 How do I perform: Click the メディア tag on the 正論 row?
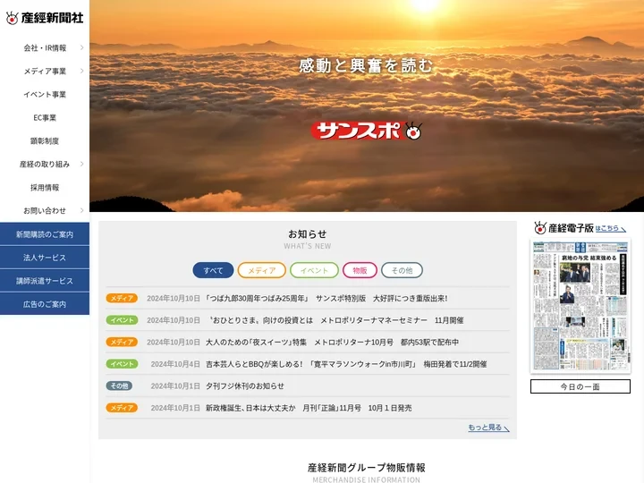122,408
